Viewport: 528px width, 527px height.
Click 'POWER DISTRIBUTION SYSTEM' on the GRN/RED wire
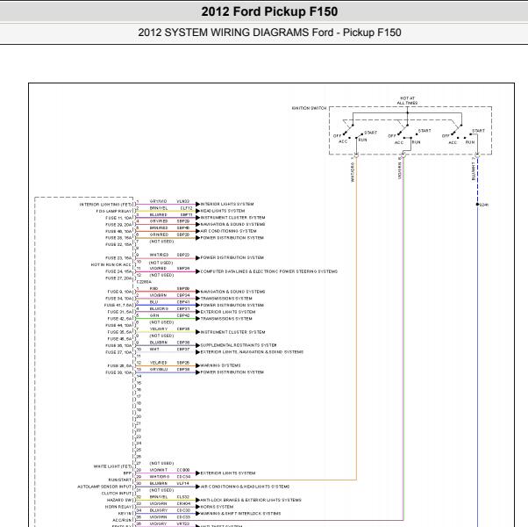[232, 238]
